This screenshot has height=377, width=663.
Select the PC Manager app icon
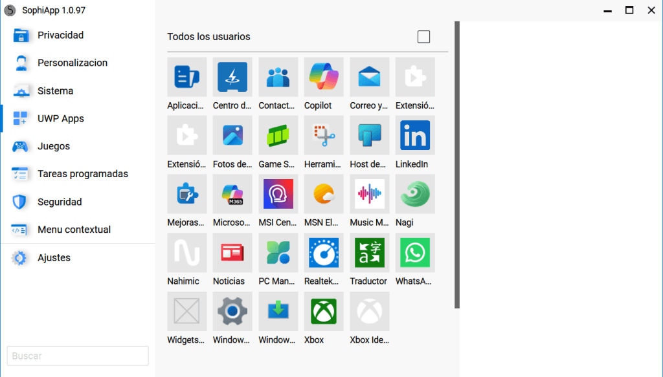click(278, 252)
